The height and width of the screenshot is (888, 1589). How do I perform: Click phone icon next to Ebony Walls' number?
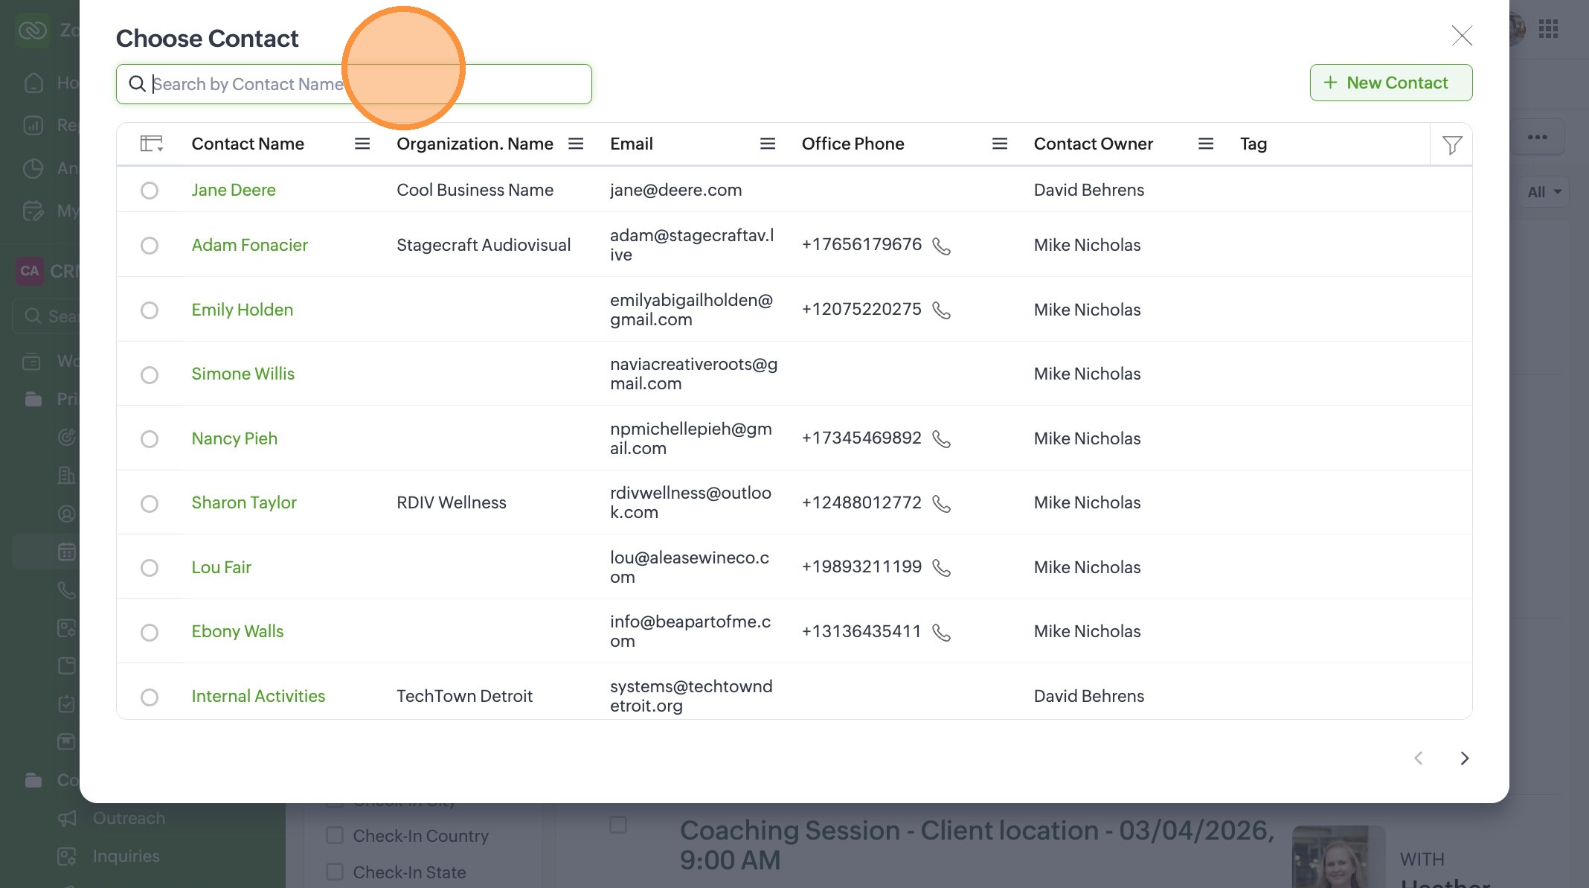(x=941, y=633)
